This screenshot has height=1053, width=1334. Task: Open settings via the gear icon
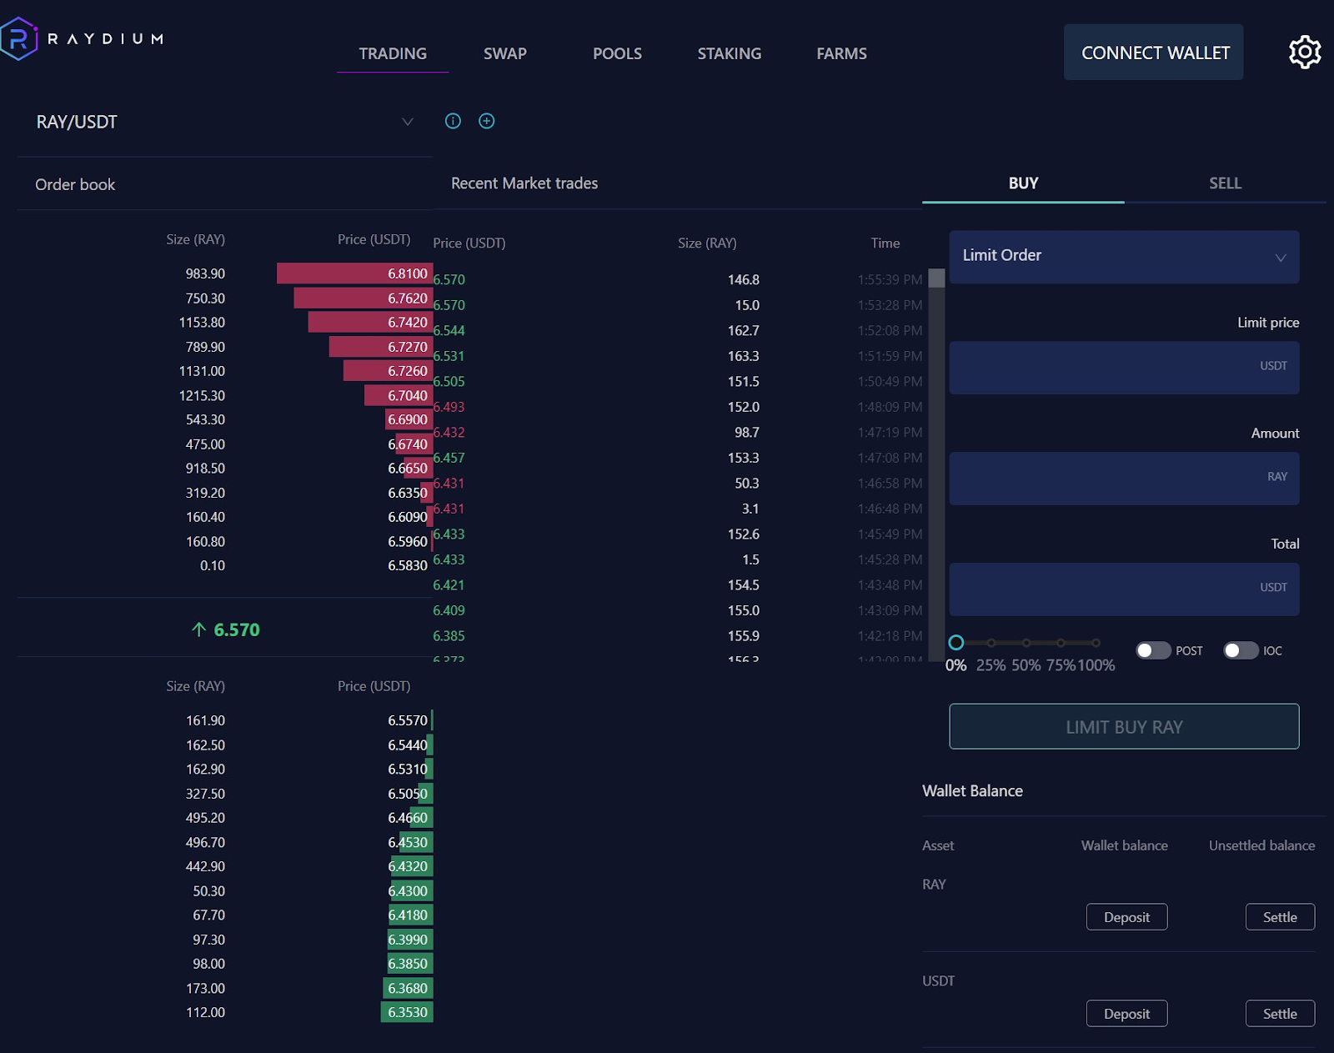[1305, 53]
